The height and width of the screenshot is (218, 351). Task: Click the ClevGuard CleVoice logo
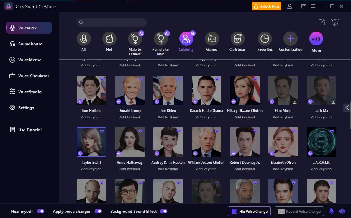tap(9, 6)
